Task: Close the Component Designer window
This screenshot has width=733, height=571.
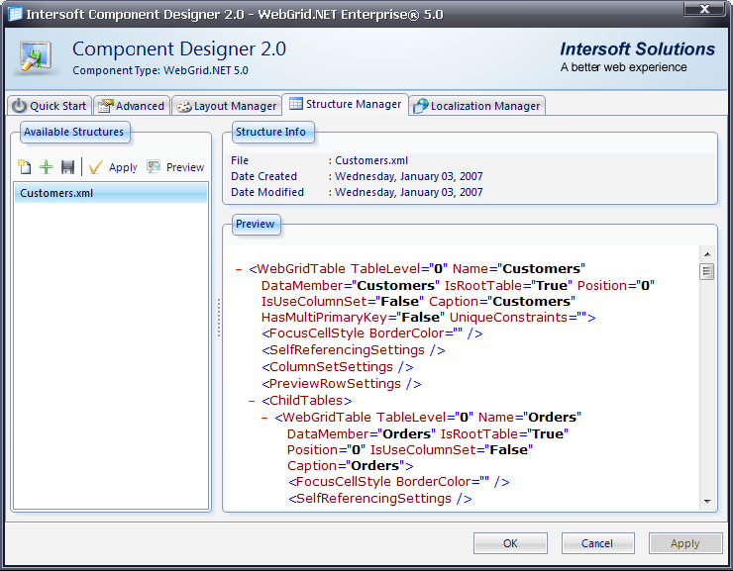Action: pos(704,9)
